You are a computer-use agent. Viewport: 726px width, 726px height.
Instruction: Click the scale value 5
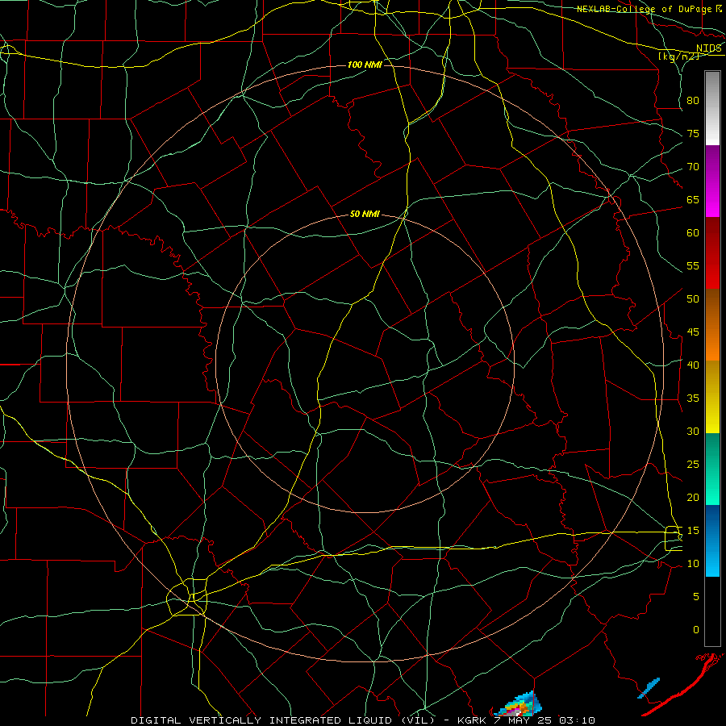696,596
